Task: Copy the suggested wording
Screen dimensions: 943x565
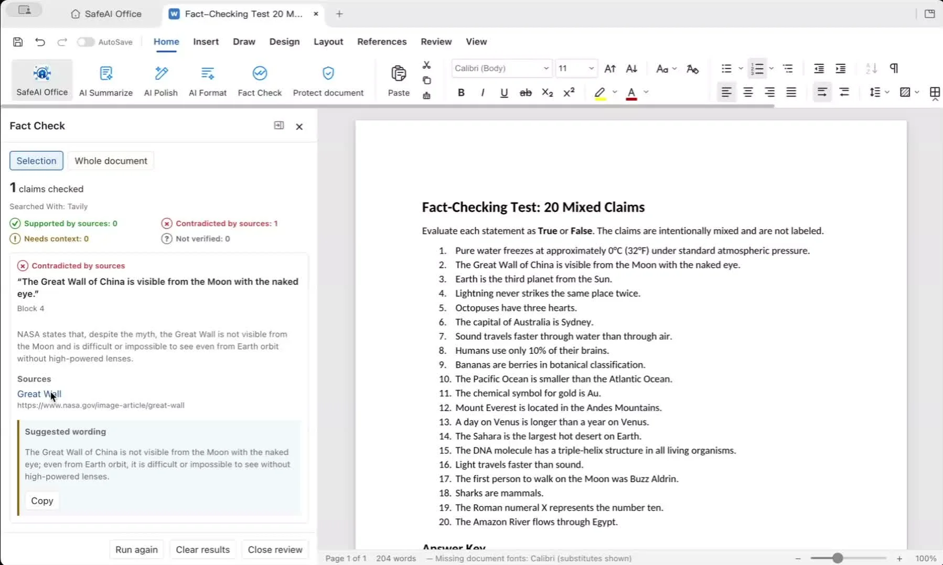Action: tap(42, 501)
